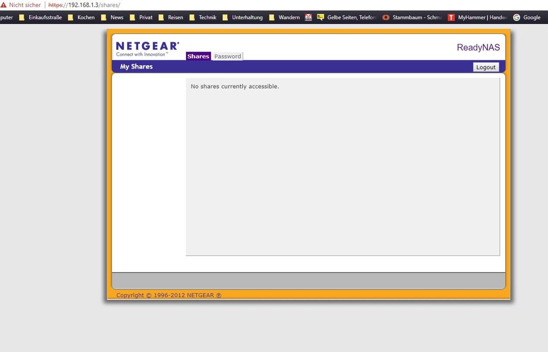This screenshot has height=352, width=548.
Task: Open the MyHammer bookmark
Action: coord(477,17)
